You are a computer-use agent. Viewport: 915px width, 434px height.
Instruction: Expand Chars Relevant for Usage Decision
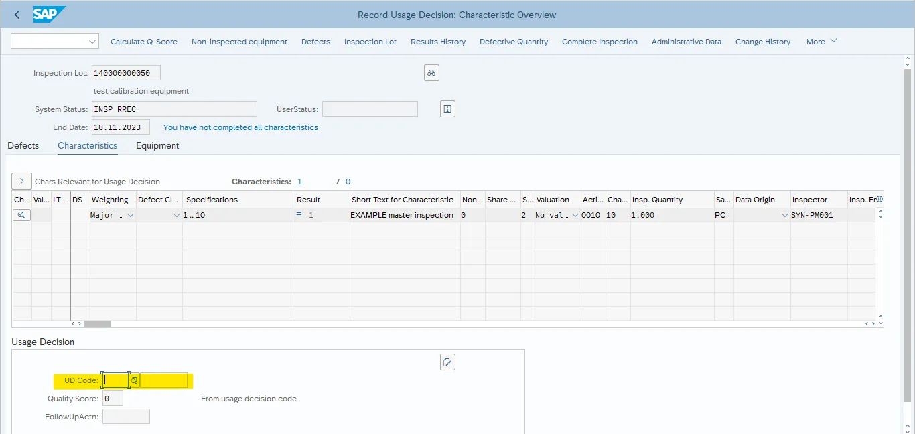(x=21, y=182)
